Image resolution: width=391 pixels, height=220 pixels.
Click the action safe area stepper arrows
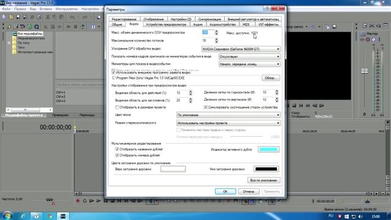click(x=191, y=93)
